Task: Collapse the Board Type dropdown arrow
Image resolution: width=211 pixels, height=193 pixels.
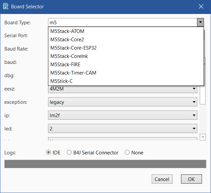Action: 200,23
